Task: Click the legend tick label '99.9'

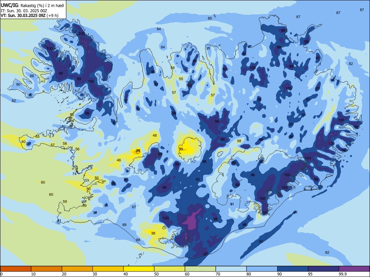Action: [x=342, y=274]
